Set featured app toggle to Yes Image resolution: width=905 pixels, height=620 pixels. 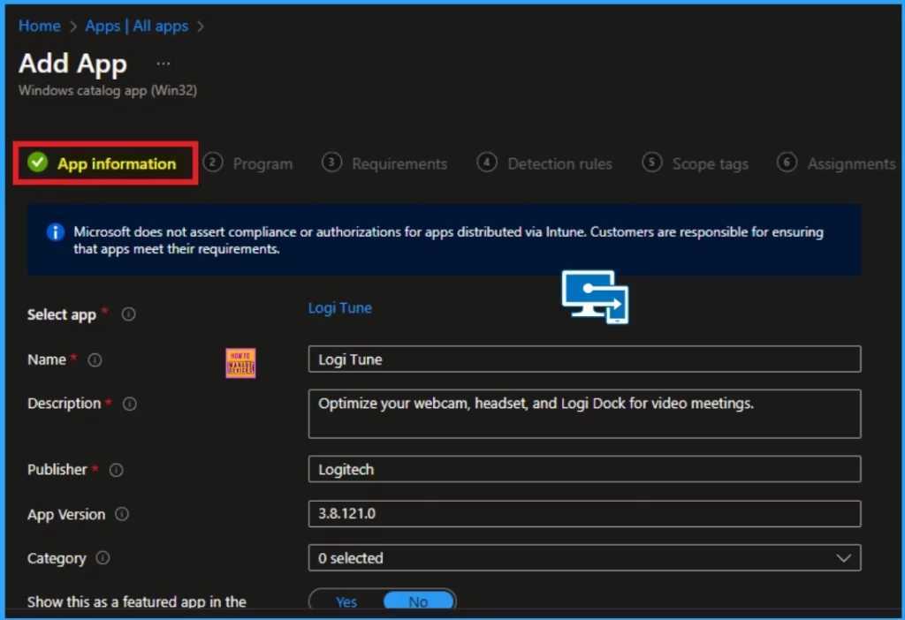(346, 601)
